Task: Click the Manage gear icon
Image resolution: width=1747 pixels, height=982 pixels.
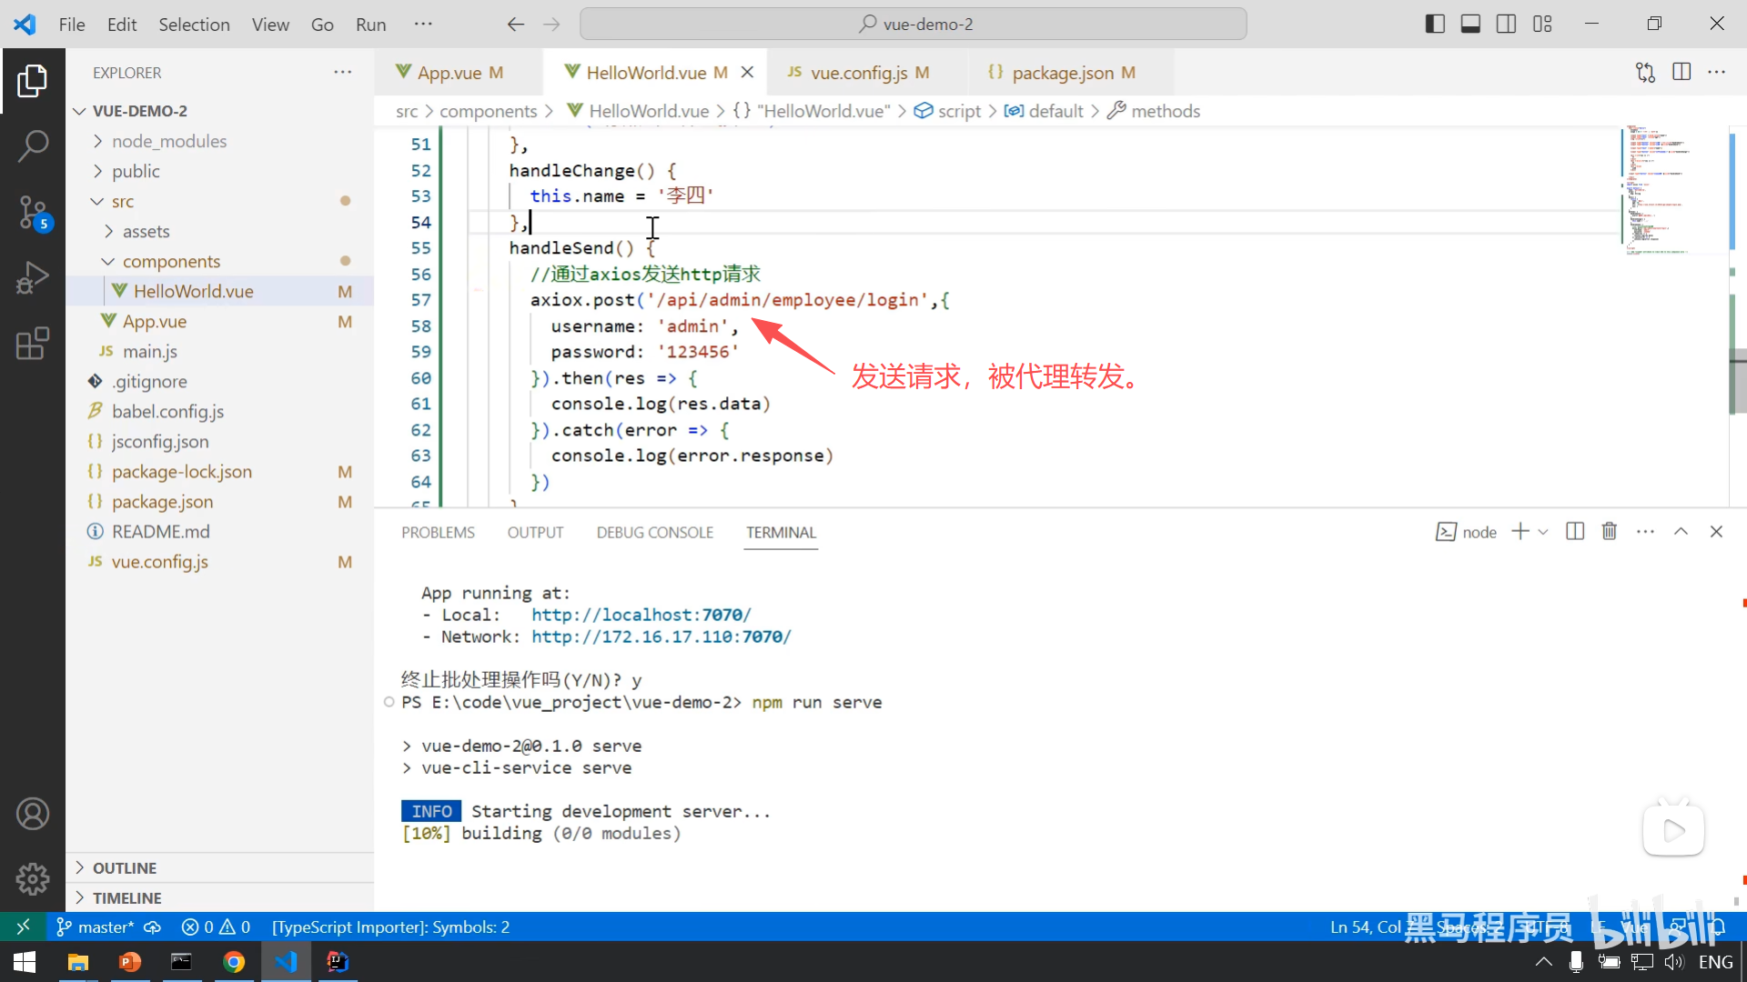Action: (33, 878)
